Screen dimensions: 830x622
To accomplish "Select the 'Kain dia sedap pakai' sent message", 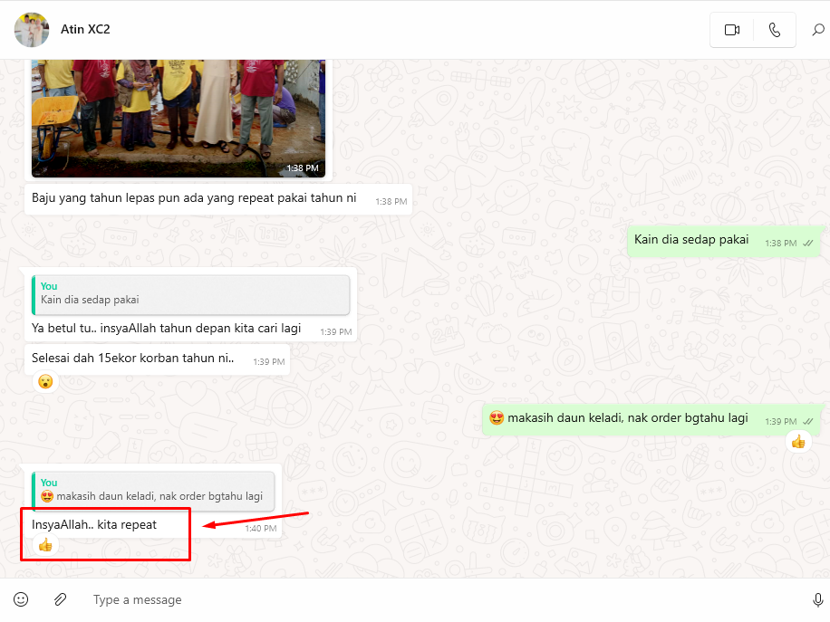I will point(692,240).
